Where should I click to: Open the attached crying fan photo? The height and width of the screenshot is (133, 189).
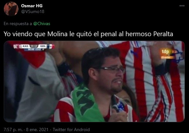pyautogui.click(x=94, y=82)
